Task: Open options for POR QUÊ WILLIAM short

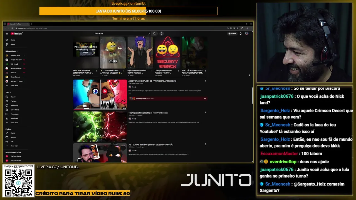Action: (x=206, y=71)
